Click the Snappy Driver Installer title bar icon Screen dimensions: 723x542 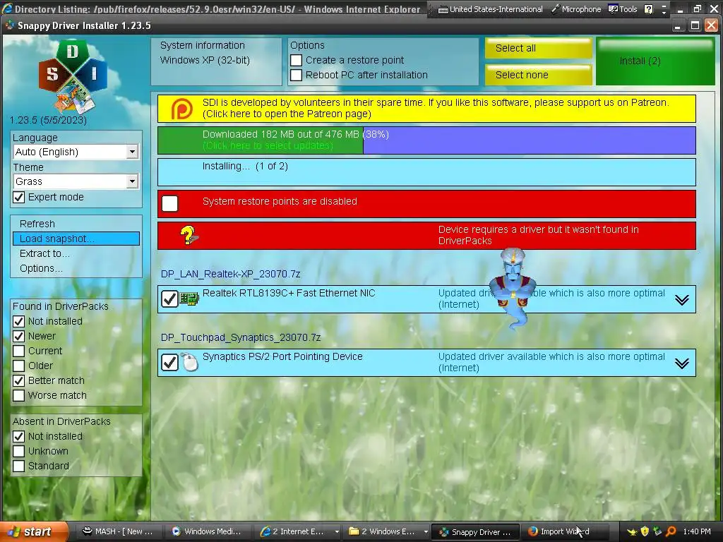10,25
